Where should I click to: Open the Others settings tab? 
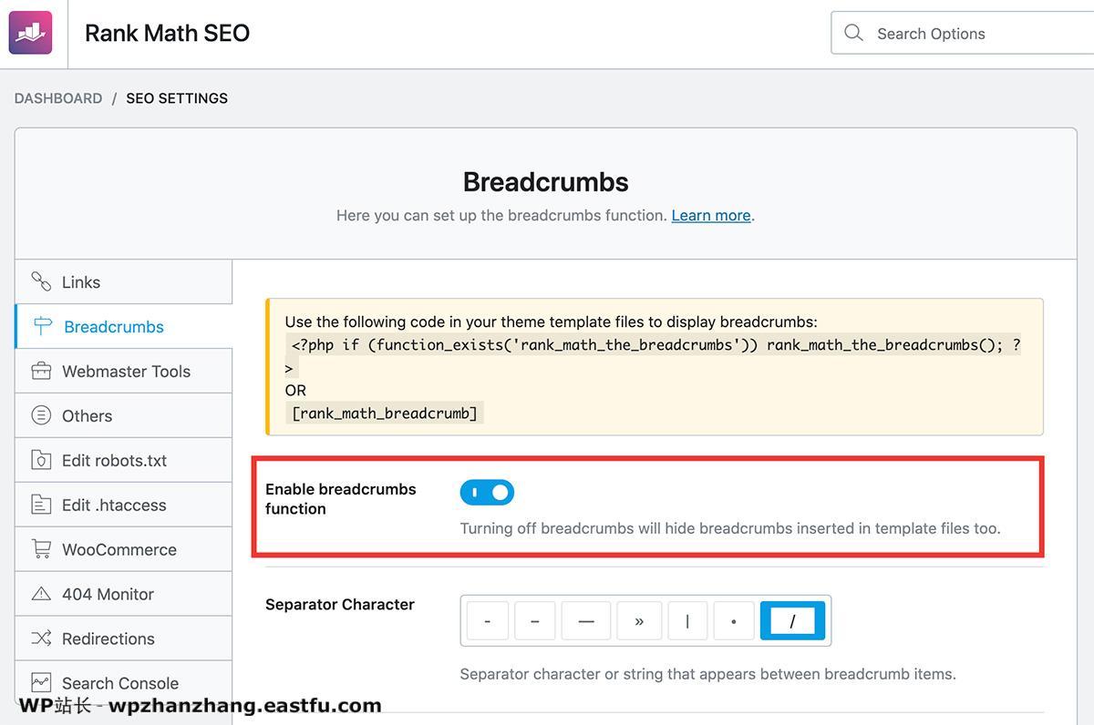coord(124,415)
